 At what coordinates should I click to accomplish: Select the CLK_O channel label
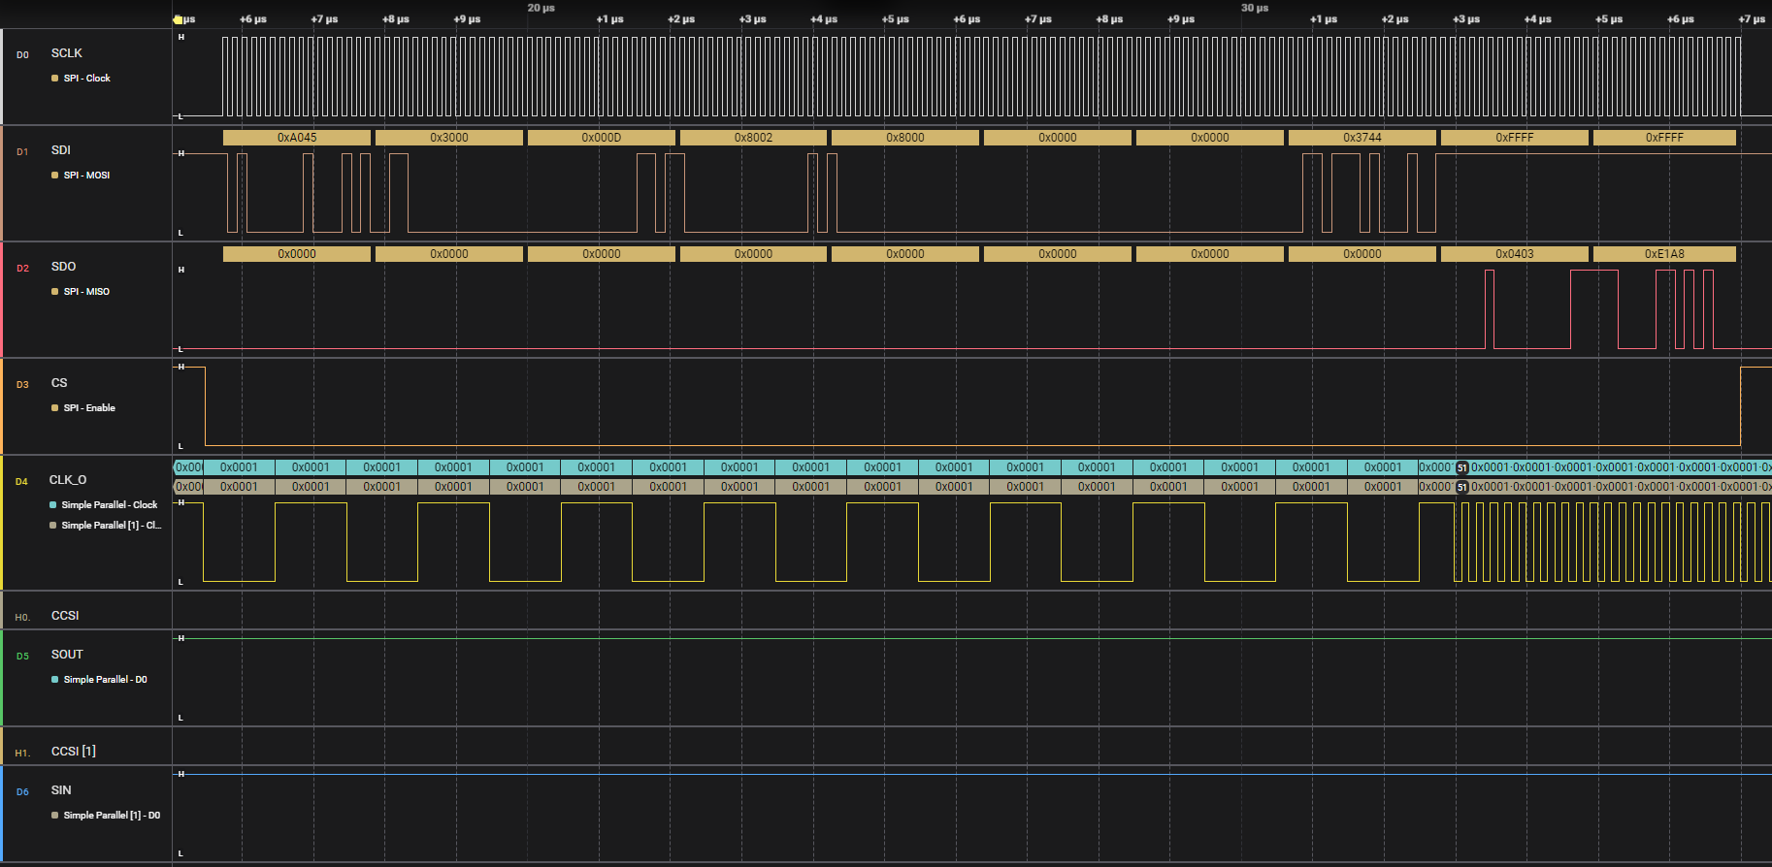[x=68, y=480]
